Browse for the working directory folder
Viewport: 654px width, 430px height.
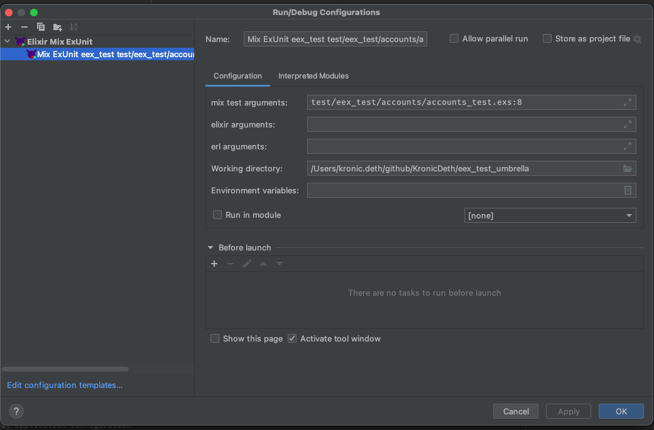(628, 168)
